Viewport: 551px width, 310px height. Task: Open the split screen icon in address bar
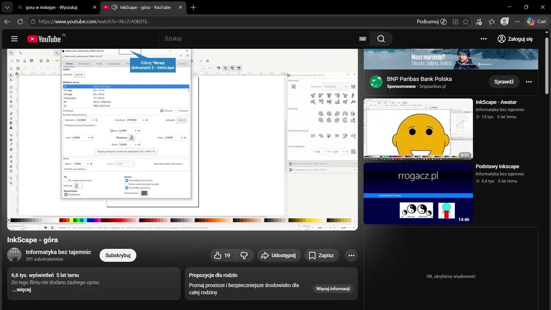pyautogui.click(x=455, y=22)
